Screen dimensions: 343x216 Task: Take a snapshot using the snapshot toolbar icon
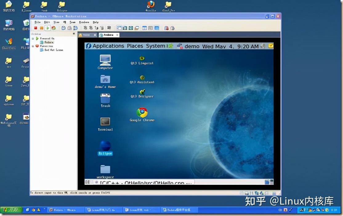(63, 28)
